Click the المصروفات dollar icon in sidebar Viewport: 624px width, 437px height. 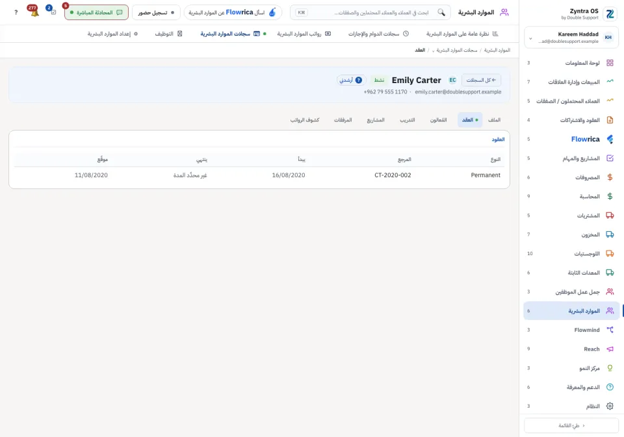pos(610,177)
